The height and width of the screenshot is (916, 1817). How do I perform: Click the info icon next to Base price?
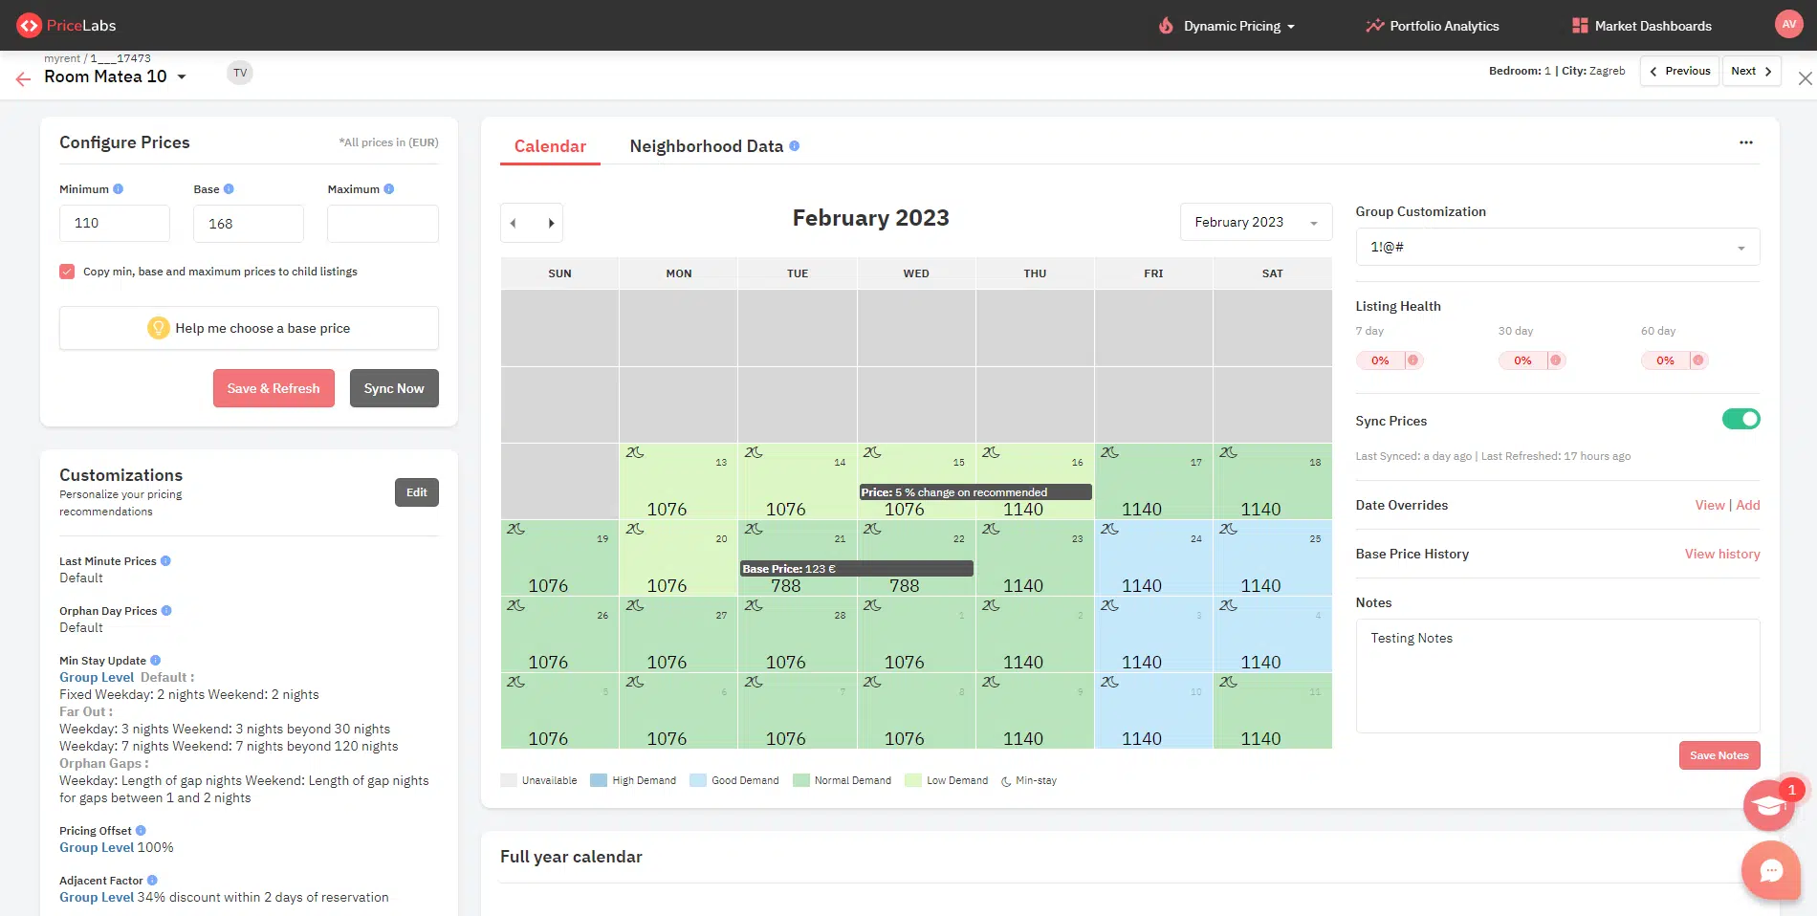(227, 188)
